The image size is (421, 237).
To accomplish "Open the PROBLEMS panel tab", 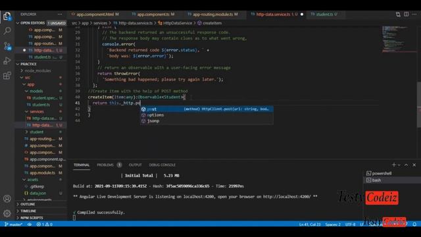I will tap(105, 165).
